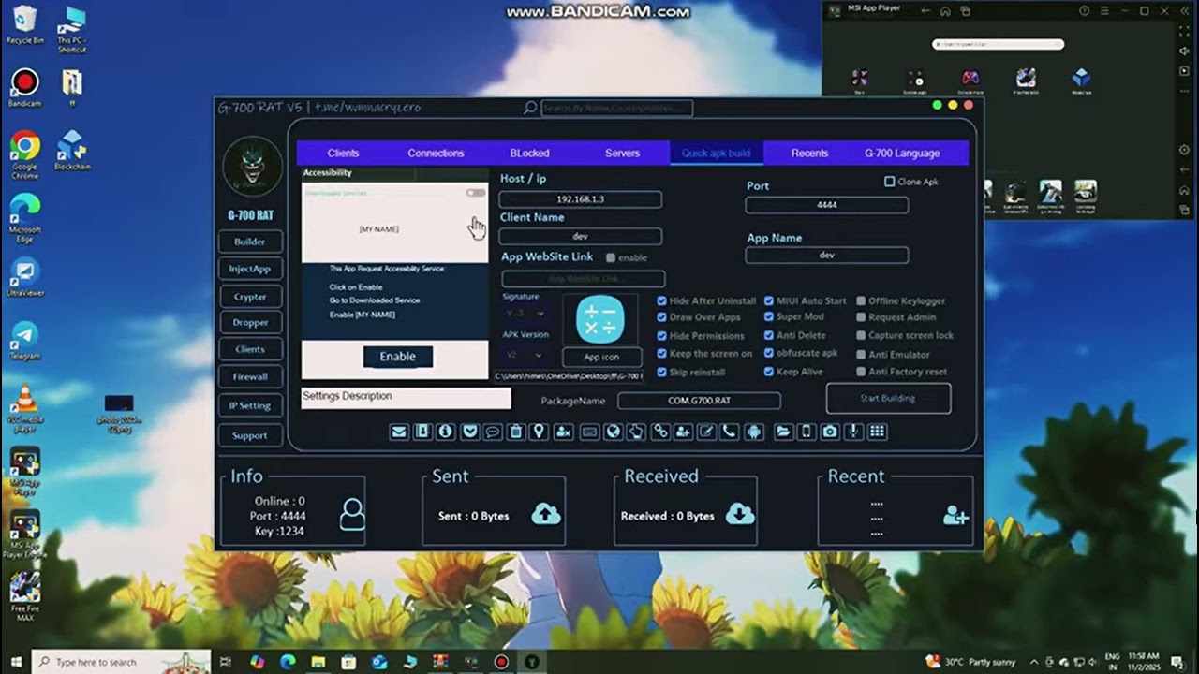Screen dimensions: 1199x674
Task: Enable the App WebSite Link checkbox
Action: [611, 257]
